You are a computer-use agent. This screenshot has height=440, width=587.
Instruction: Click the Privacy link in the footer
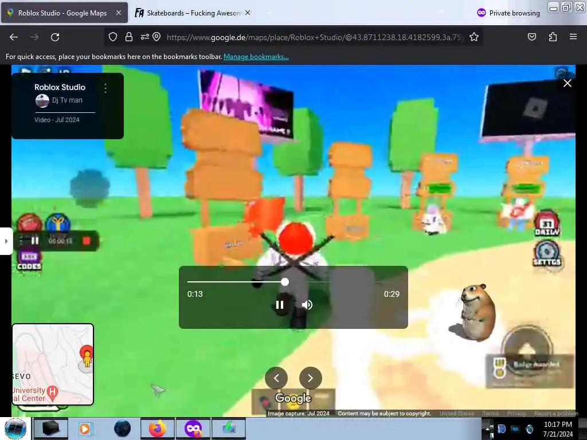click(516, 414)
